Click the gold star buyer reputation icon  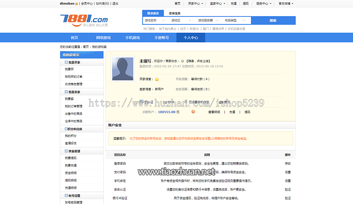(157, 79)
